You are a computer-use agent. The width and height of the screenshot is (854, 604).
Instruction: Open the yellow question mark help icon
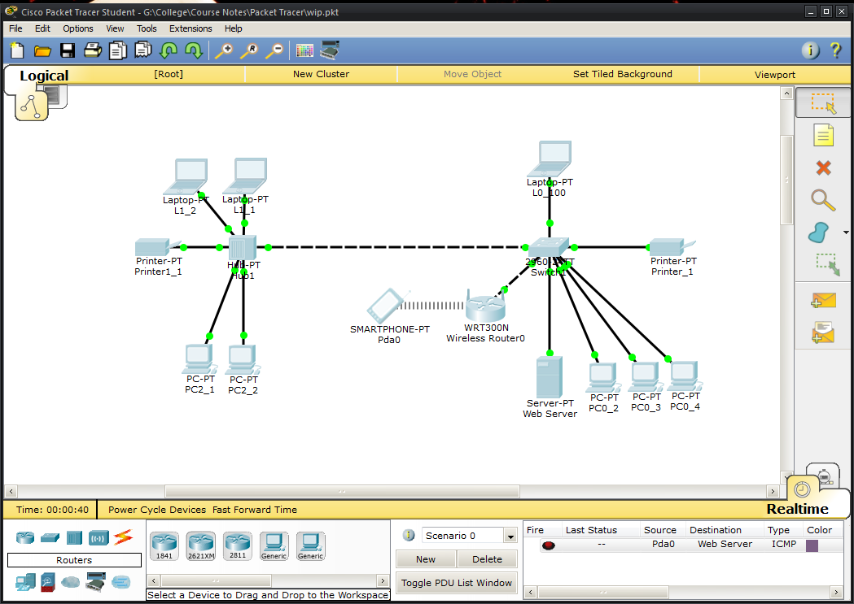click(835, 50)
